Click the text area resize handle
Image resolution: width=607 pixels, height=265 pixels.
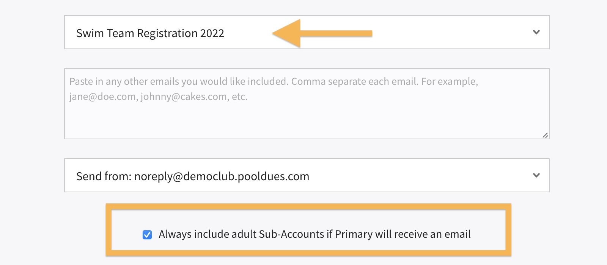[x=545, y=135]
